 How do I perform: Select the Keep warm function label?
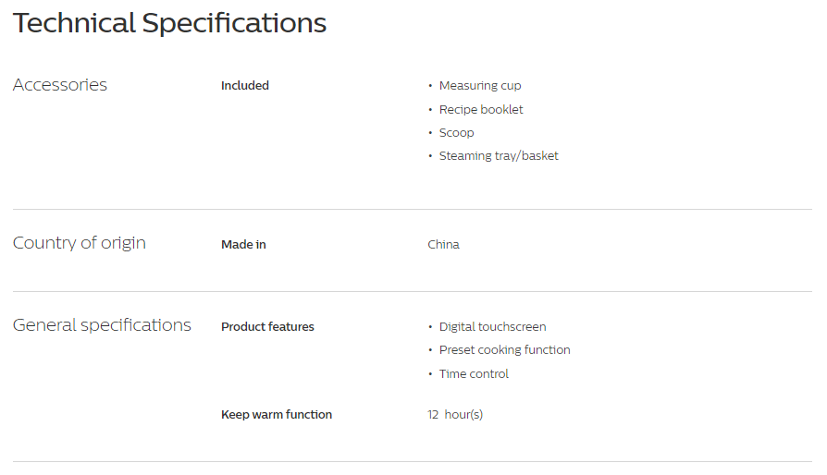(x=277, y=414)
